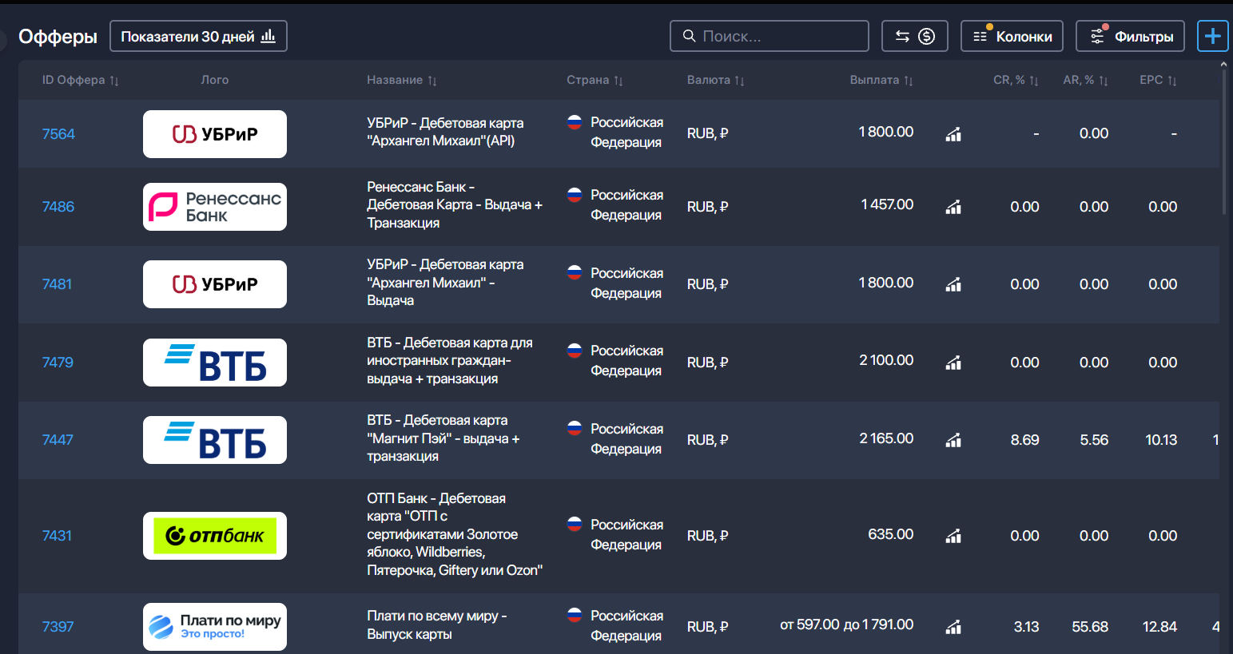1233x654 pixels.
Task: Sort table by ID Оффера column
Action: (x=81, y=80)
